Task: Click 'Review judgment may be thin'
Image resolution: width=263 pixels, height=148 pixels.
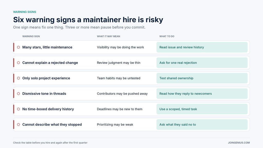Action: (119, 63)
